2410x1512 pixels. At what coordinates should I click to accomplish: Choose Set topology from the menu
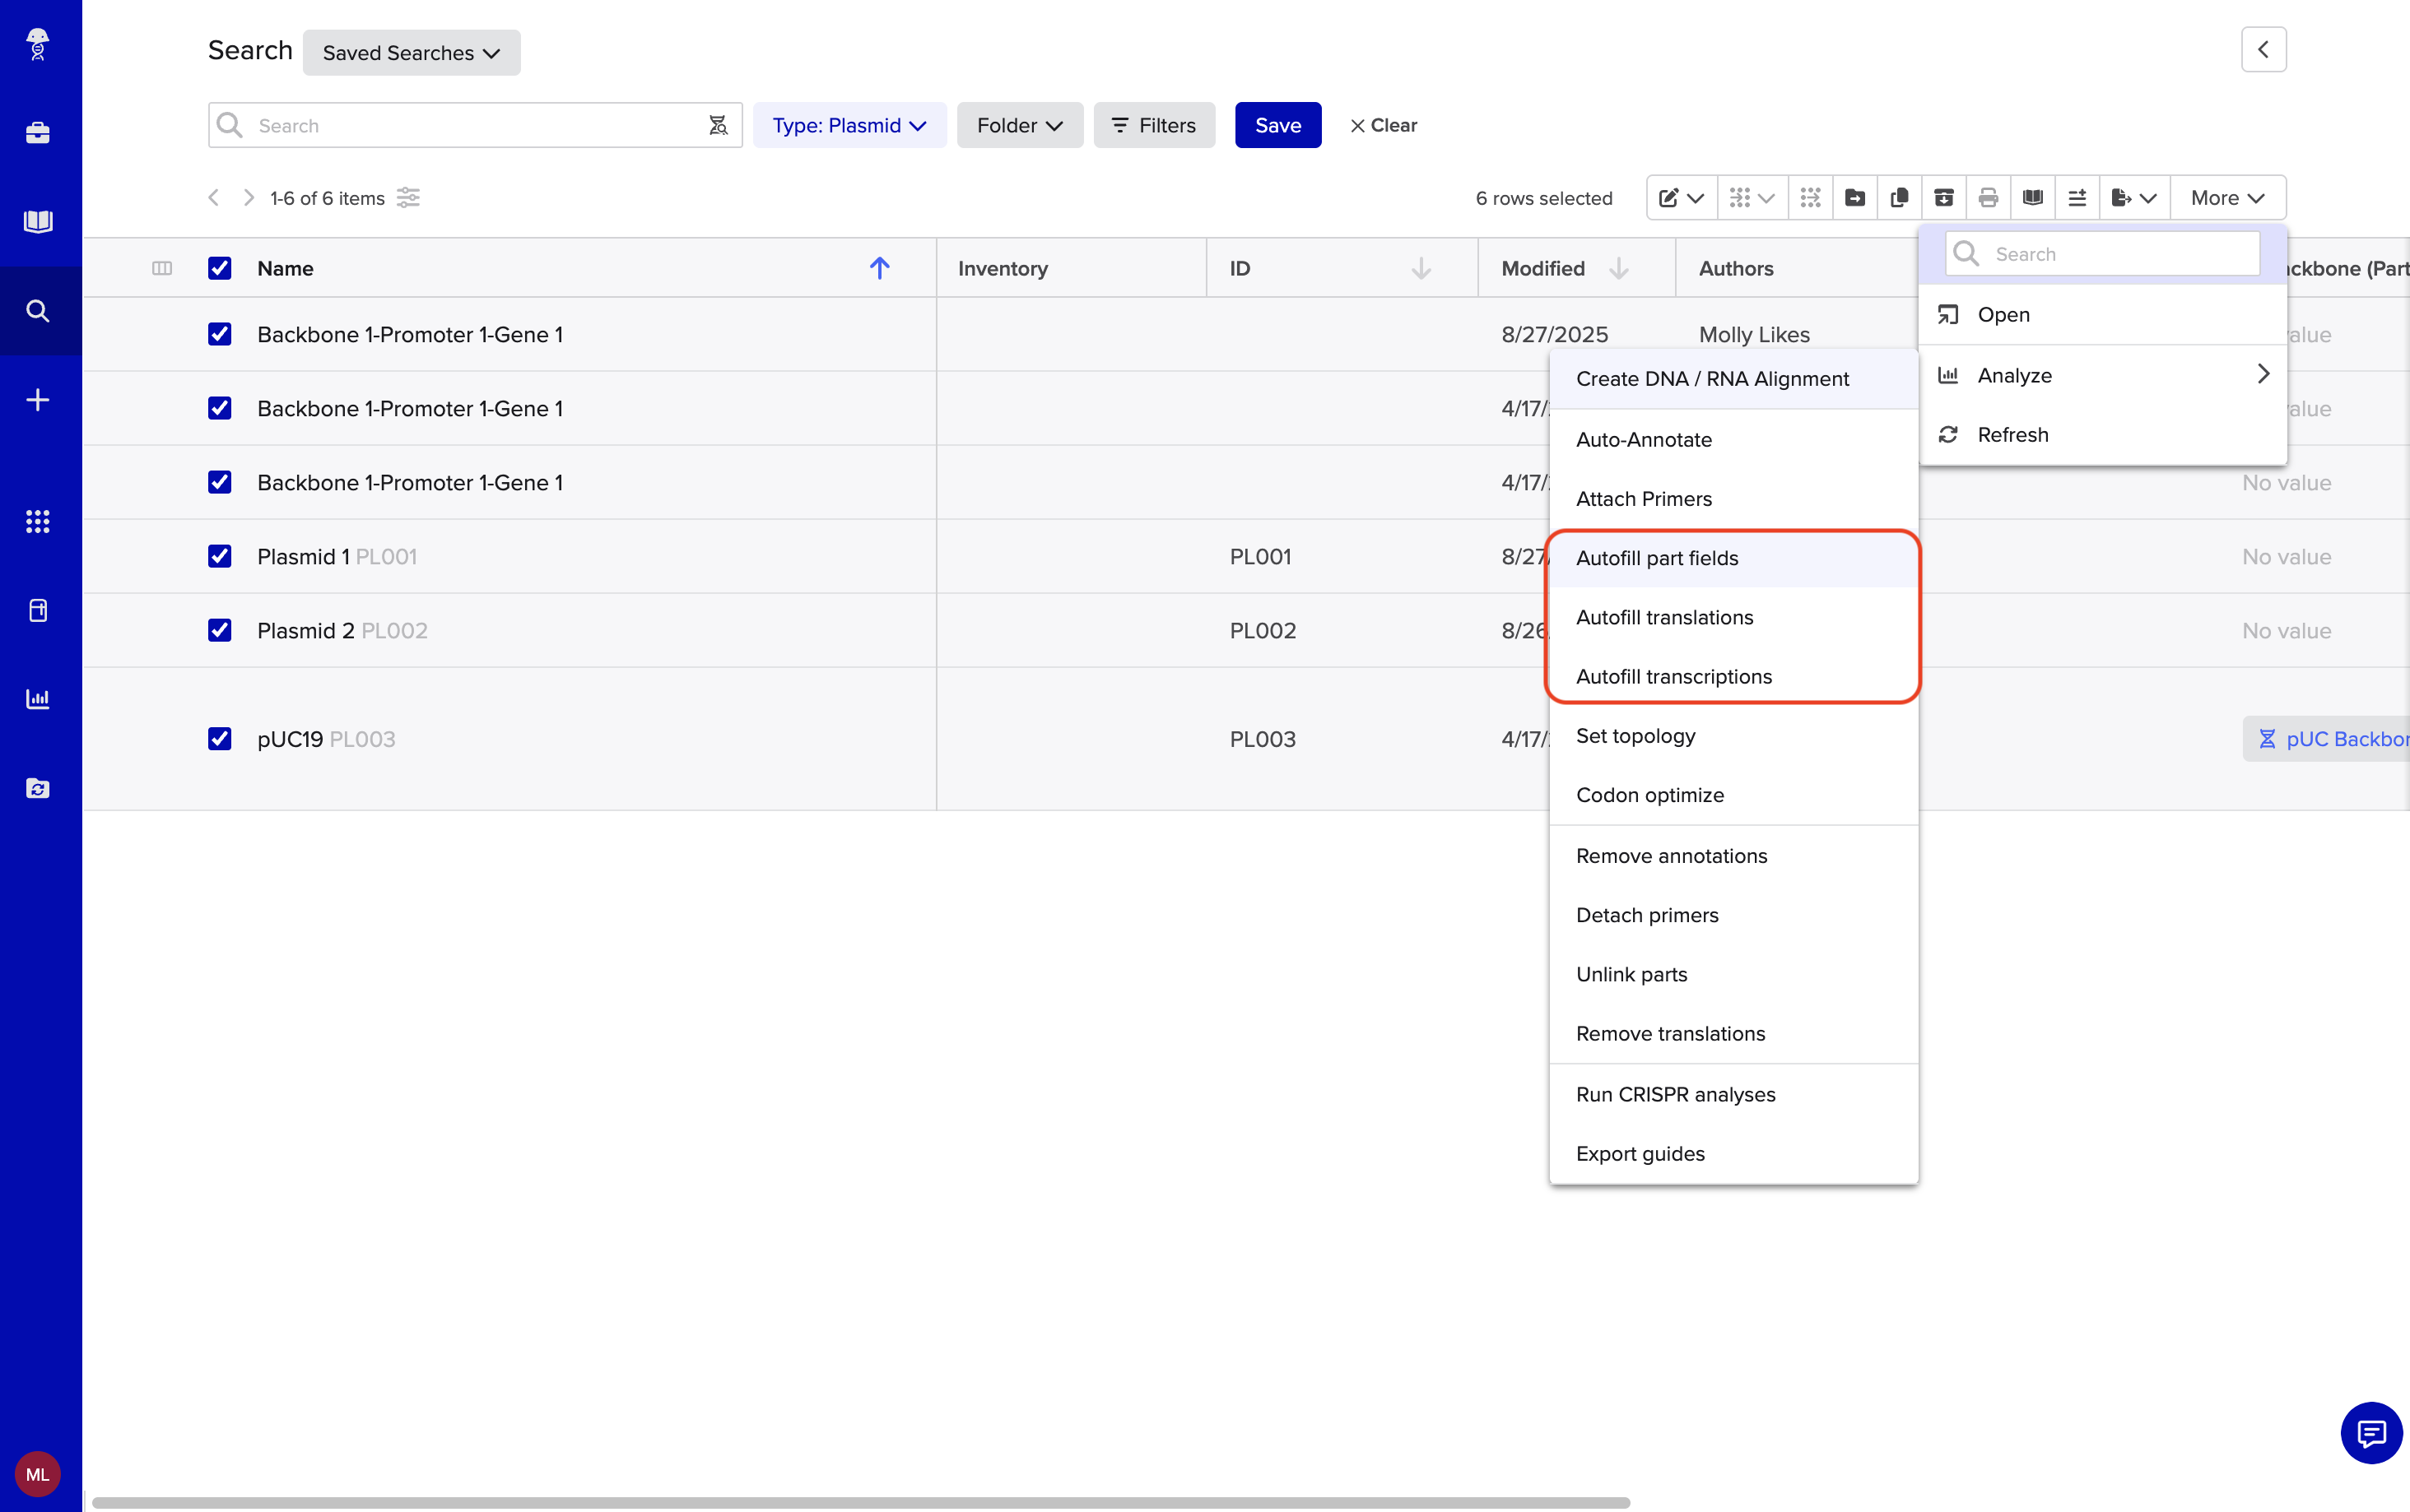1635,736
